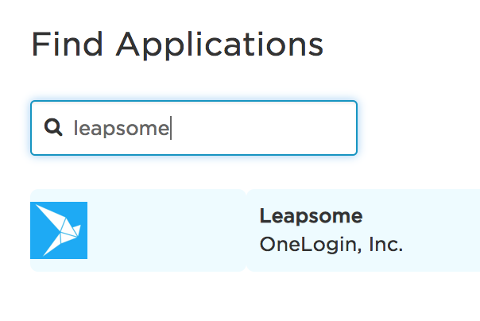This screenshot has width=480, height=321.
Task: Click the blue border of the search box
Action: pyautogui.click(x=194, y=101)
